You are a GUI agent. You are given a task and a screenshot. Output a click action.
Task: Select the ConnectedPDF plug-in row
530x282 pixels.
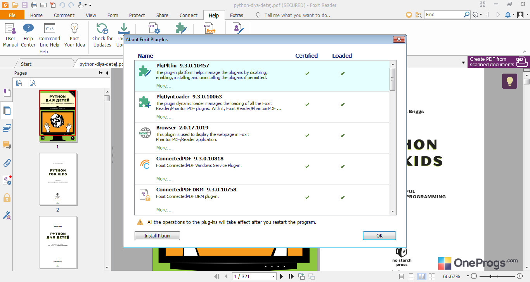click(x=262, y=169)
